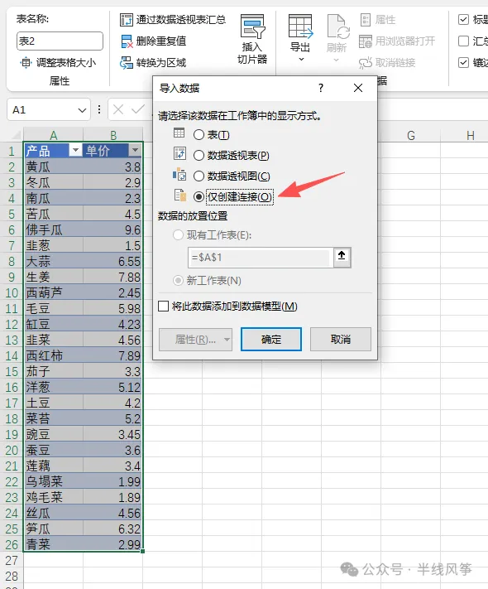The height and width of the screenshot is (589, 488).
Task: Click the cell containing 青菜
Action: (x=53, y=544)
